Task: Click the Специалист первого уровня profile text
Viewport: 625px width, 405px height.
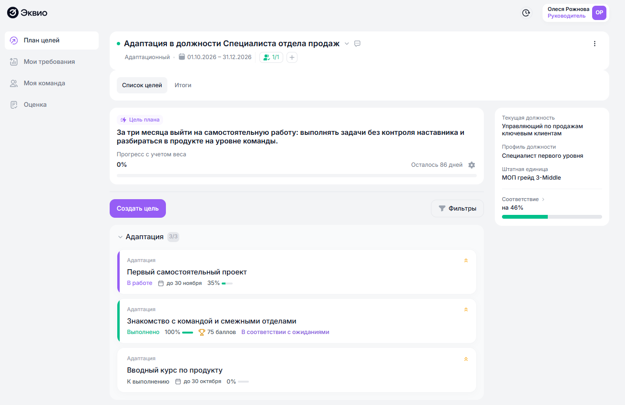Action: [x=543, y=156]
